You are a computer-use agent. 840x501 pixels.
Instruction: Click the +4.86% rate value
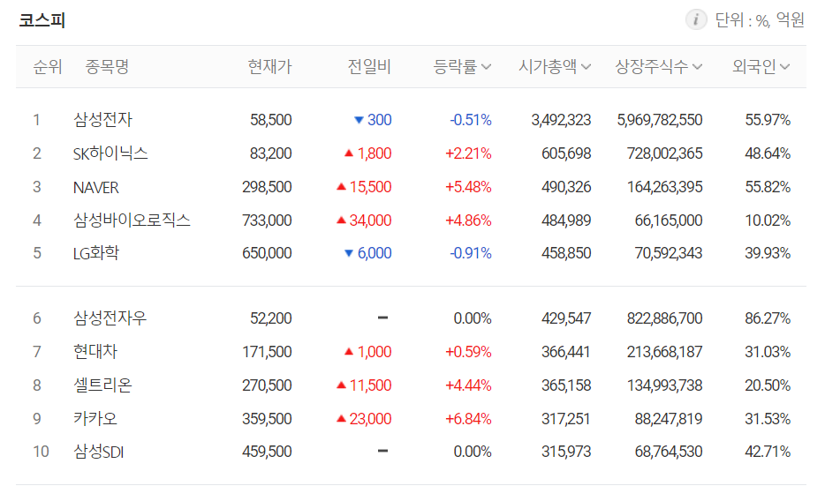pos(468,221)
